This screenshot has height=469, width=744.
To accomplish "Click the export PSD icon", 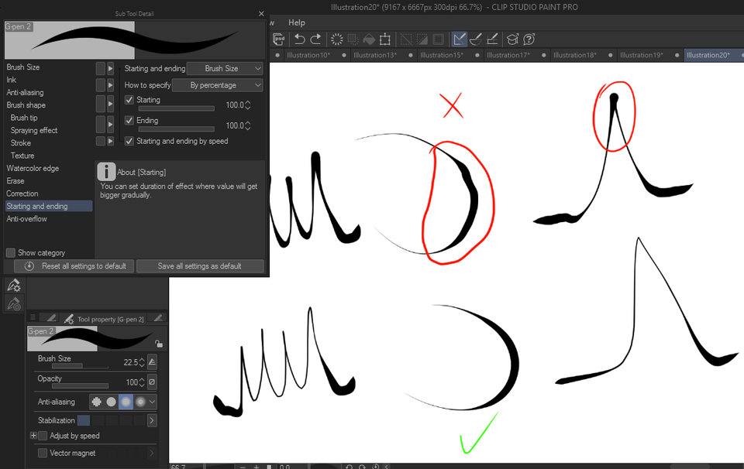I will [278, 39].
